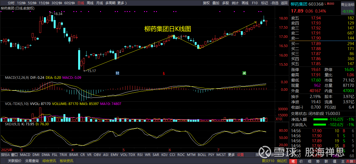This screenshot has height=164, width=356.
Task: Click the 多股 multi-stock button
Action: 226,3
